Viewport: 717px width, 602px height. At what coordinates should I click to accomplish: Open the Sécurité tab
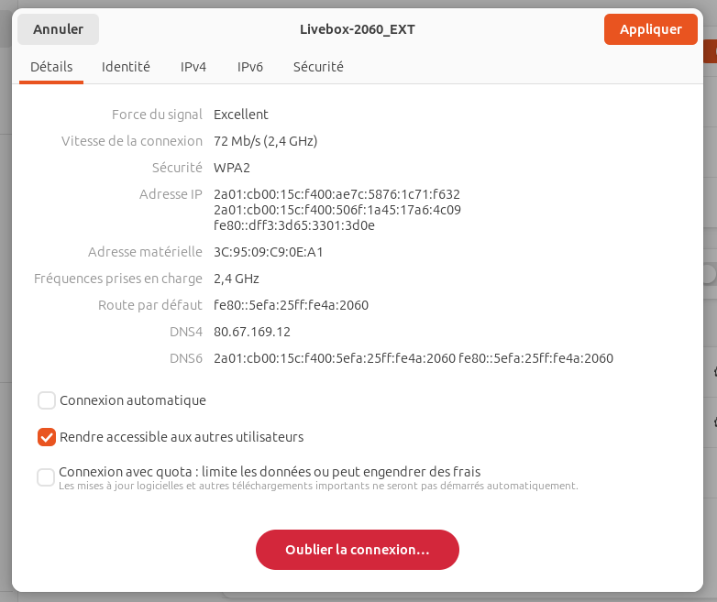coord(318,67)
